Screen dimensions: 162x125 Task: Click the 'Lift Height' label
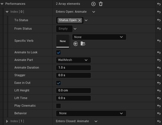tap(22, 90)
